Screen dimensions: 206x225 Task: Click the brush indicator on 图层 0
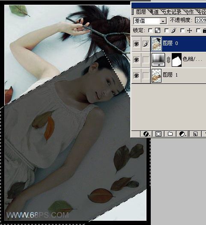tap(146, 44)
